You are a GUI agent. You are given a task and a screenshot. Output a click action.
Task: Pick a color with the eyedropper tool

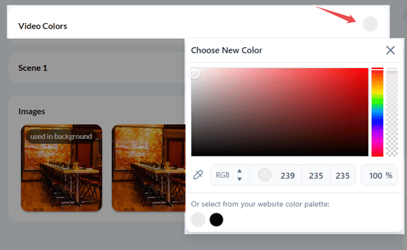click(198, 175)
